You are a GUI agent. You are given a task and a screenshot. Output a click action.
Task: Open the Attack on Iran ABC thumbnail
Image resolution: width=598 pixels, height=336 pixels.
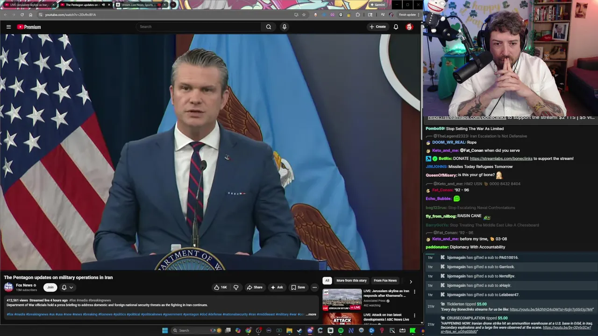[342, 319]
